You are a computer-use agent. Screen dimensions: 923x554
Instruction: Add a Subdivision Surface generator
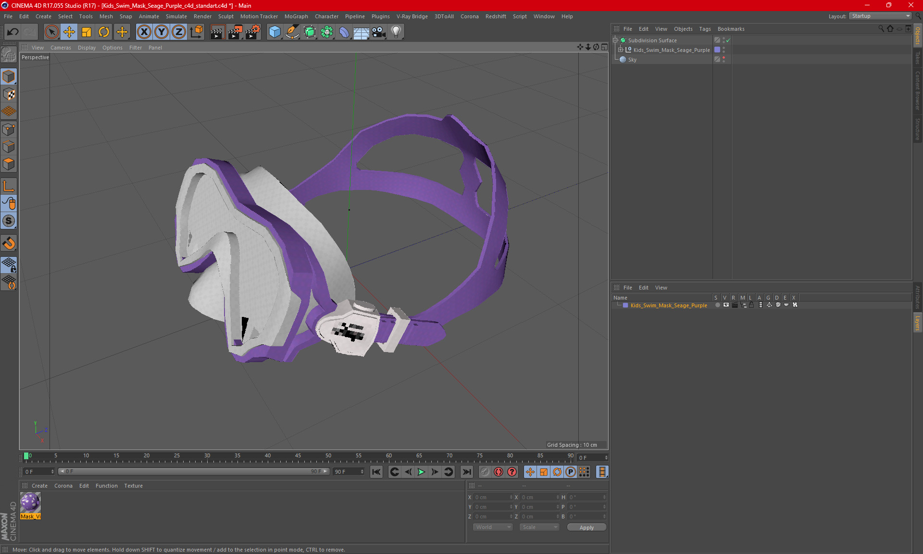pyautogui.click(x=310, y=32)
